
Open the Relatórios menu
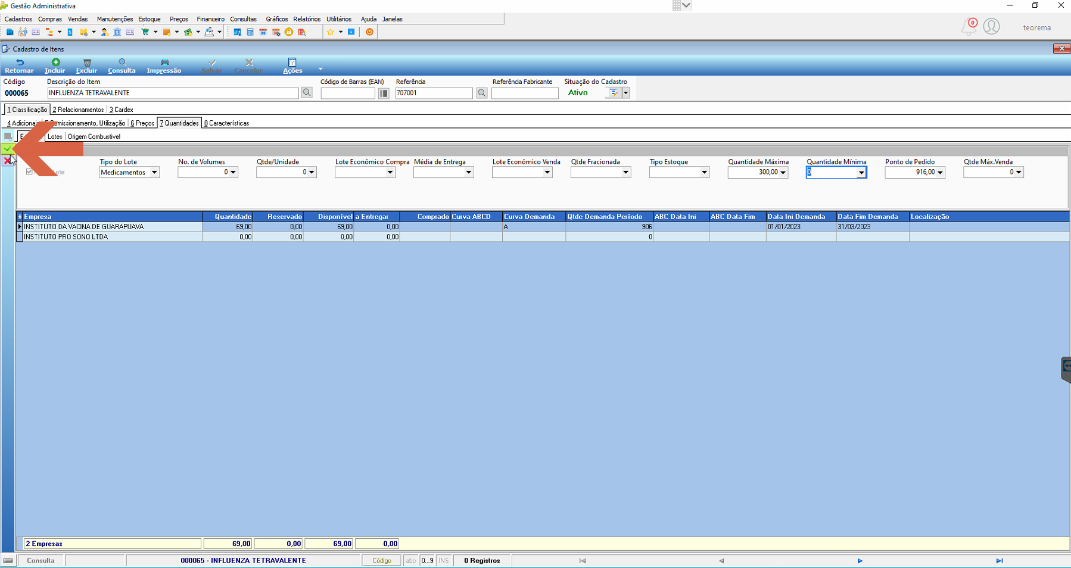pos(307,19)
